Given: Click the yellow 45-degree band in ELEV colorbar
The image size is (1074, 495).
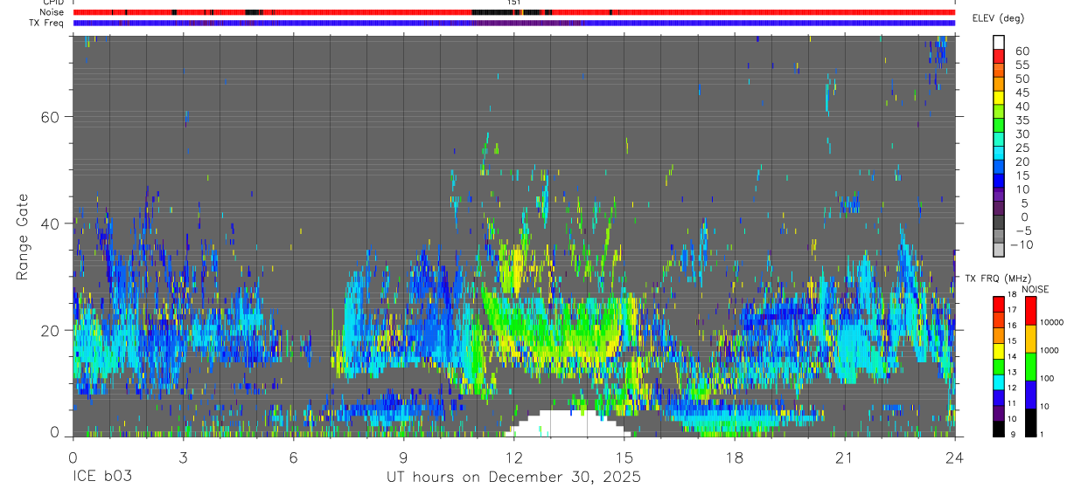Looking at the screenshot, I should click(x=999, y=96).
